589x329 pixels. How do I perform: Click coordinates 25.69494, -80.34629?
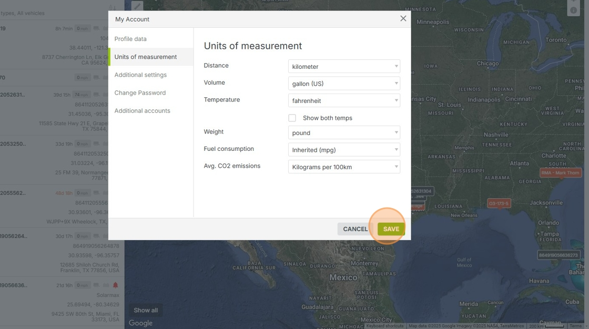click(x=93, y=305)
